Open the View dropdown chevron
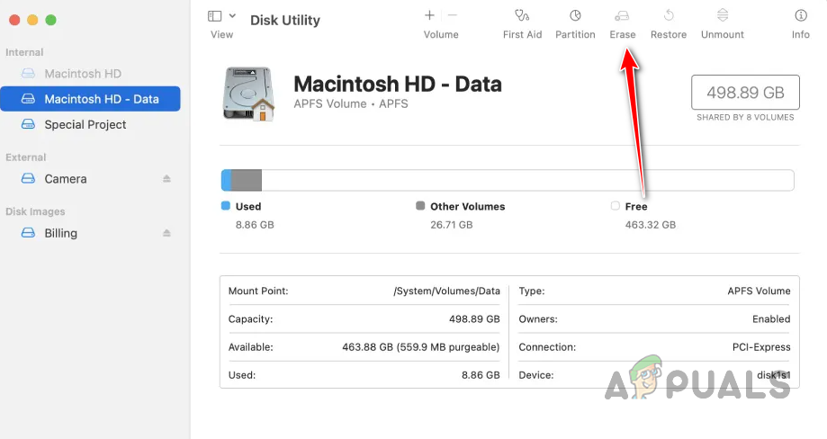Image resolution: width=827 pixels, height=439 pixels. click(232, 16)
